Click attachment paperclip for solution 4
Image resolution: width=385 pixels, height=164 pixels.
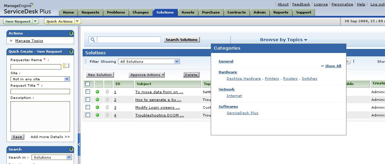click(107, 115)
